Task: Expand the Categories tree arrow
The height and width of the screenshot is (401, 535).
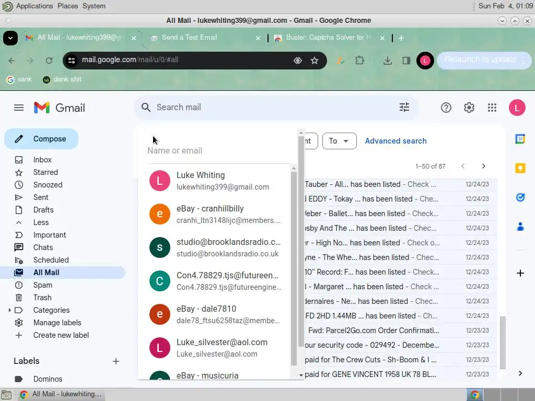Action: pyautogui.click(x=9, y=310)
